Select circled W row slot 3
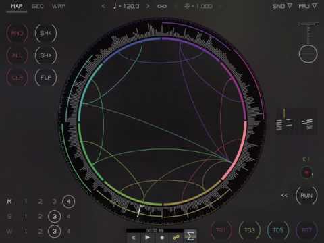The width and height of the screenshot is (324, 243). pos(54,231)
